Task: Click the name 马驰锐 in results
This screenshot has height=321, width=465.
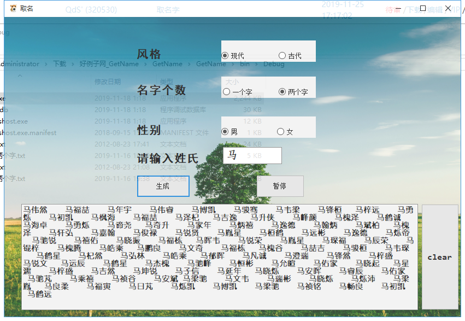Action: coord(44,240)
